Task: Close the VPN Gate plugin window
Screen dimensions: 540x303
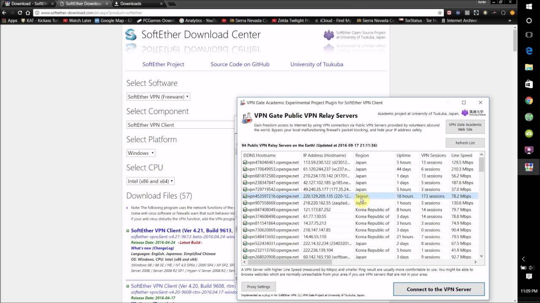Action: click(480, 103)
